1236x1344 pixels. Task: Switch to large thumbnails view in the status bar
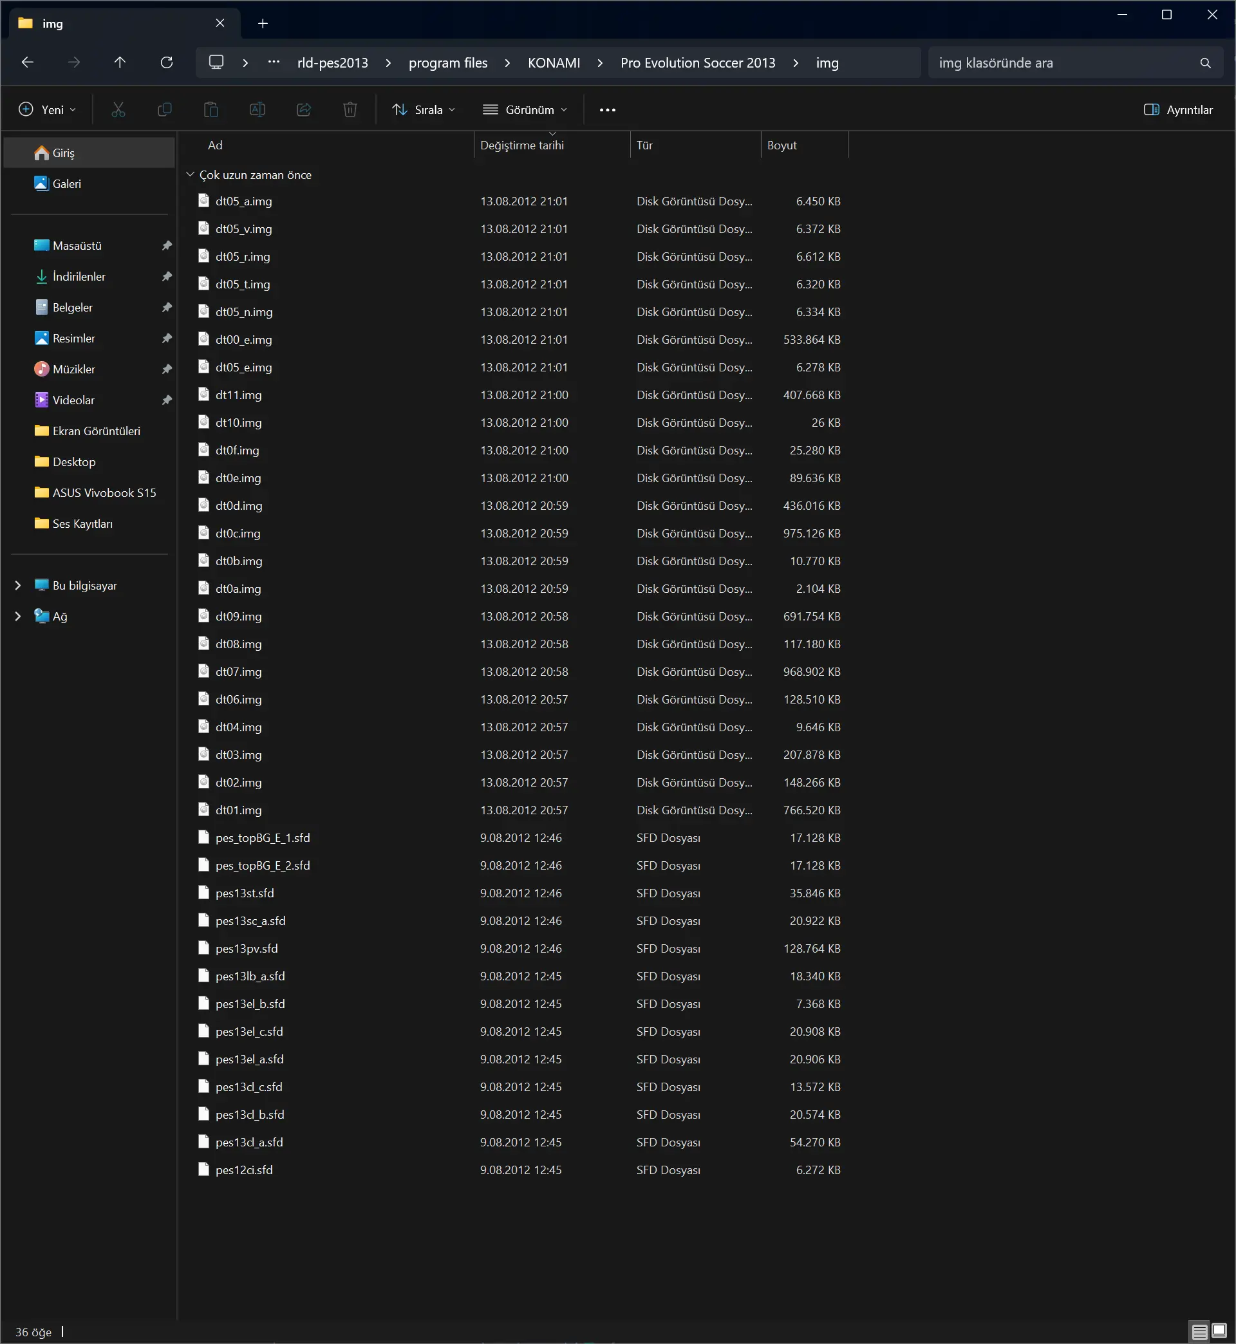click(1219, 1330)
